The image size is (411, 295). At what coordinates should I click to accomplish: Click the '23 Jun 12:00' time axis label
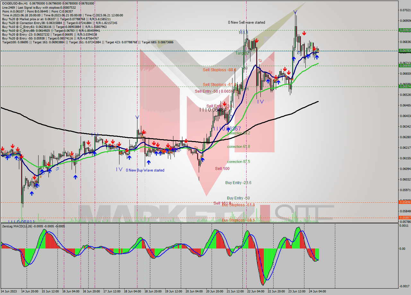[x=297, y=291]
